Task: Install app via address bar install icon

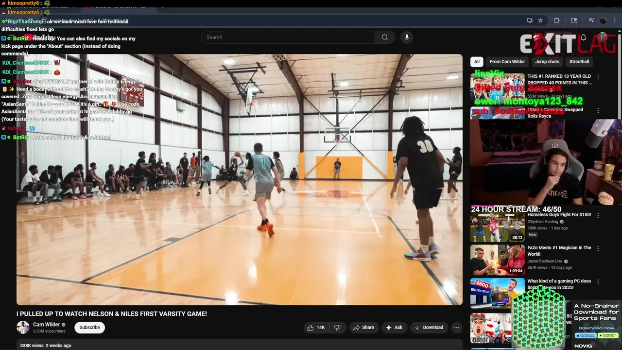Action: [530, 20]
